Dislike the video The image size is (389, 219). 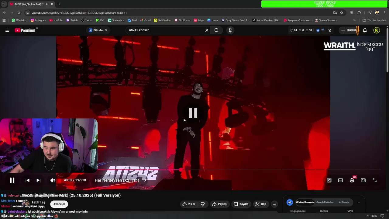click(203, 204)
